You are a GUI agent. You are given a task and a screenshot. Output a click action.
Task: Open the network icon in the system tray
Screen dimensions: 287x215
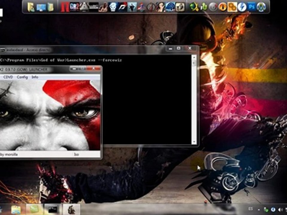(266, 210)
